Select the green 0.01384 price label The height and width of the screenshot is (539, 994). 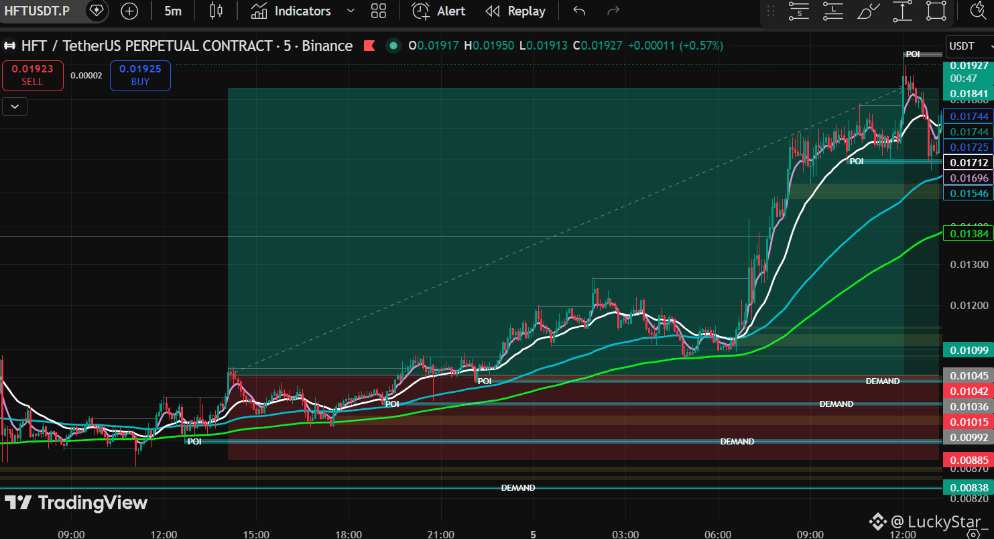click(x=969, y=233)
